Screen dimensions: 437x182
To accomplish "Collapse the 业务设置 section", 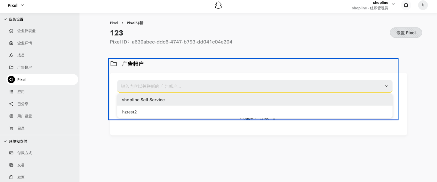I will pos(5,19).
